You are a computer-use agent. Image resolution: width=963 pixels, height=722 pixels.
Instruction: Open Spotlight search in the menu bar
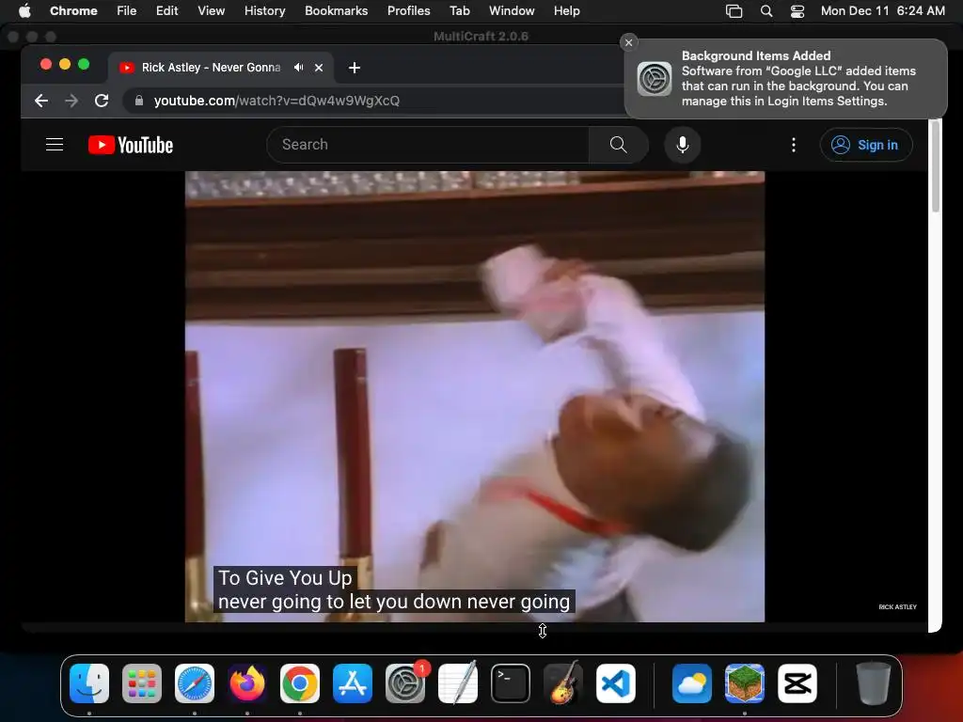(x=766, y=10)
